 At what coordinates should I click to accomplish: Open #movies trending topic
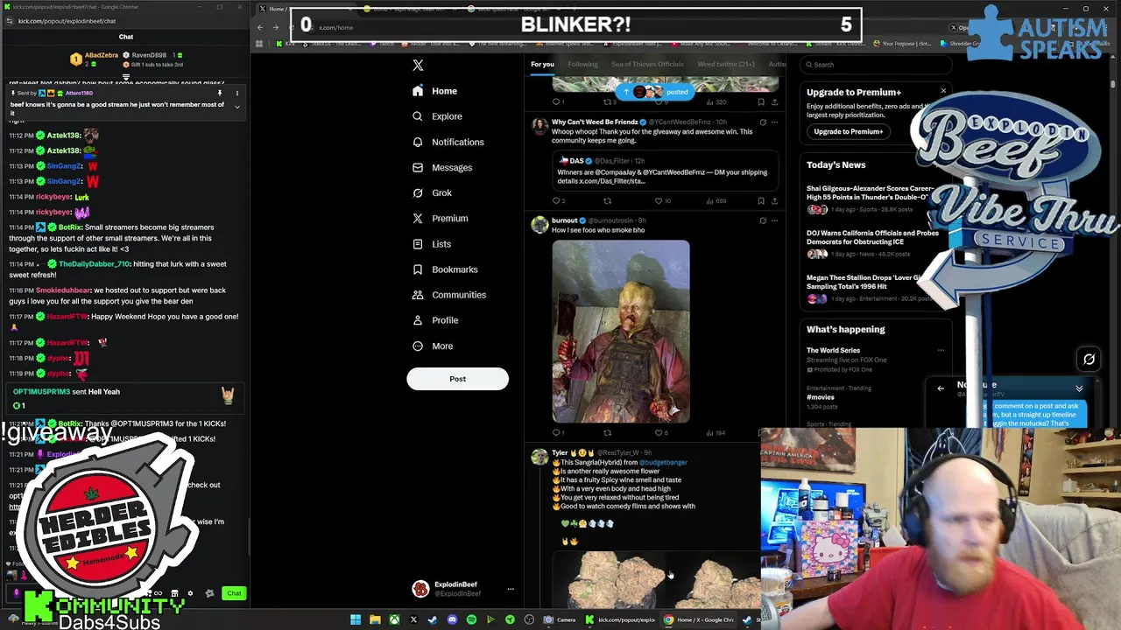coord(821,397)
